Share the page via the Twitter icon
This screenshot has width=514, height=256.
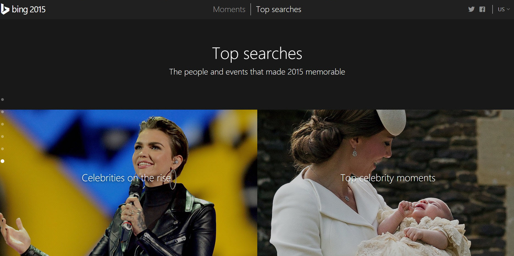471,9
